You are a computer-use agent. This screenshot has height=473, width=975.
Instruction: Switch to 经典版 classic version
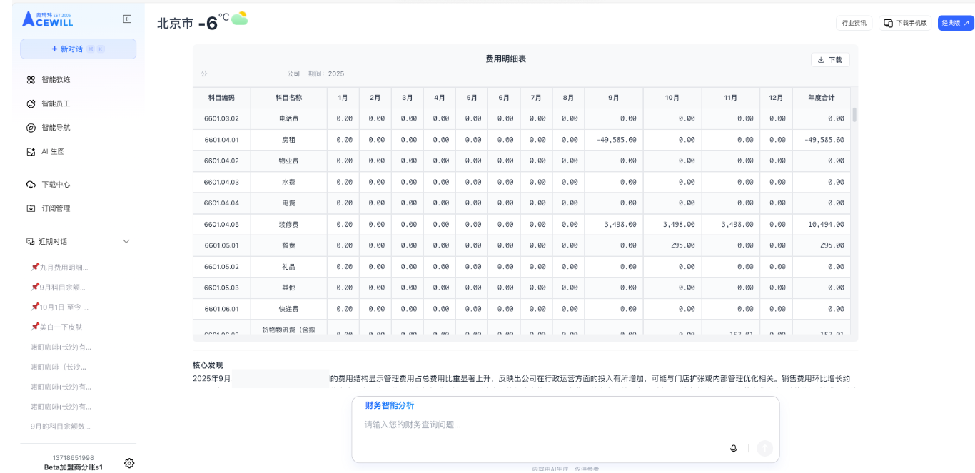tap(955, 23)
